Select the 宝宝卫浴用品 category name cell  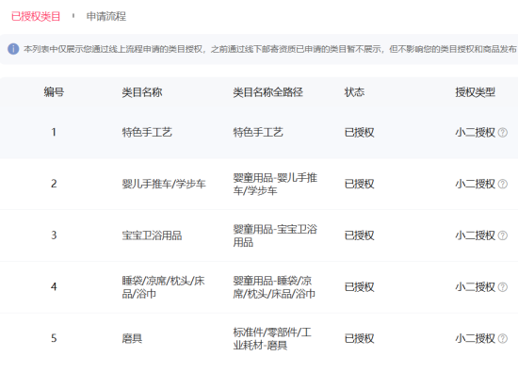(152, 235)
